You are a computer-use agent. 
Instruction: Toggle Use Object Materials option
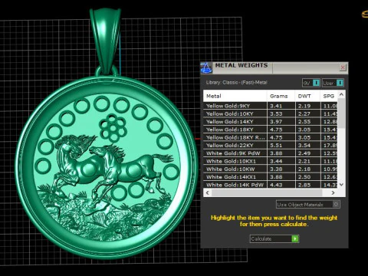308,205
